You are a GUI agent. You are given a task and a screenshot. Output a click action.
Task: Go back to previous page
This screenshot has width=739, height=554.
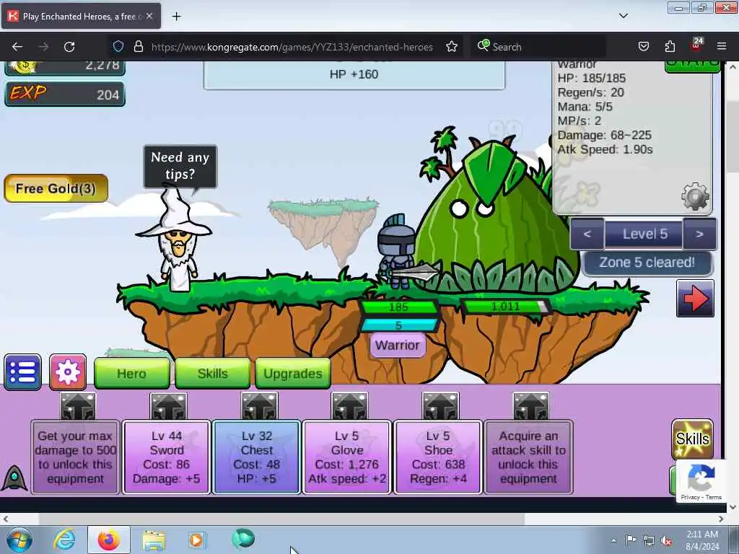(17, 47)
